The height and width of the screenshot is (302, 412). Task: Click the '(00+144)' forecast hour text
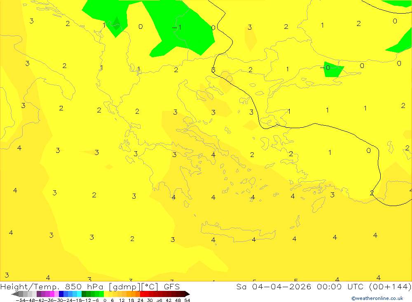(x=390, y=286)
